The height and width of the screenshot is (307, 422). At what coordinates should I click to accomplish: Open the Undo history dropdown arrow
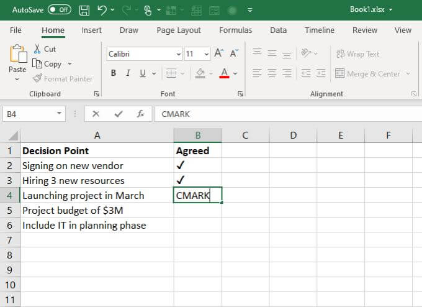112,10
